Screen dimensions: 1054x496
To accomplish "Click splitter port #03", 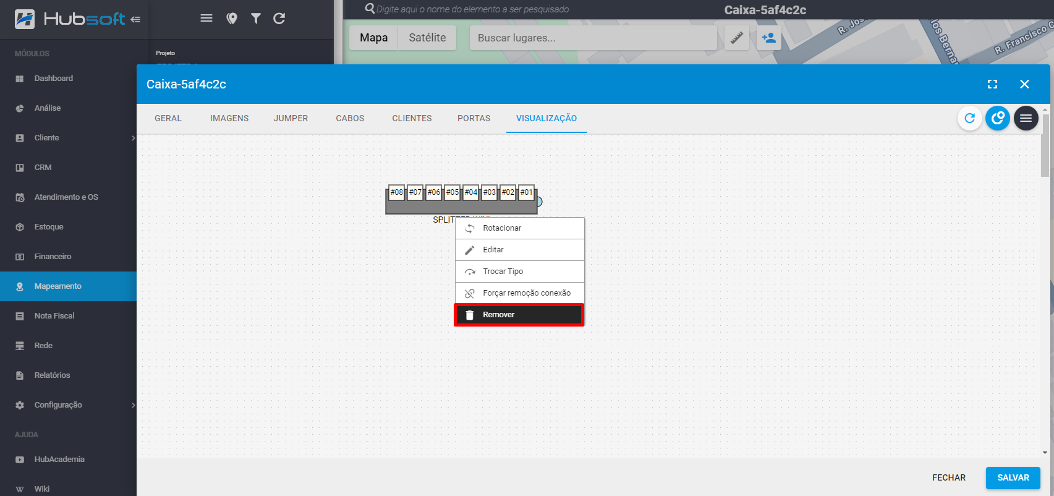I will (x=490, y=192).
